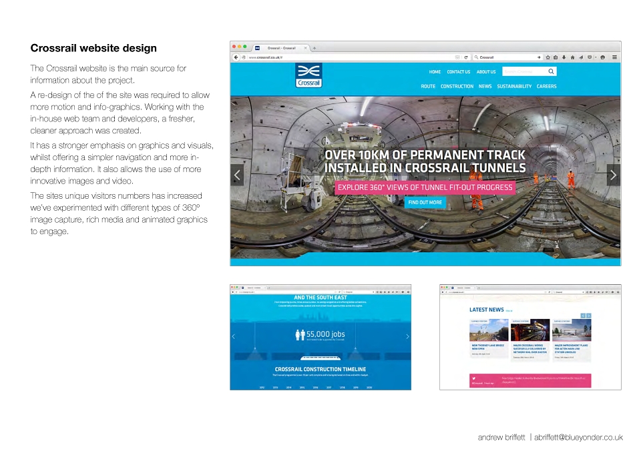Open the ABOUT US navigation link
The image size is (641, 453).
[x=486, y=72]
